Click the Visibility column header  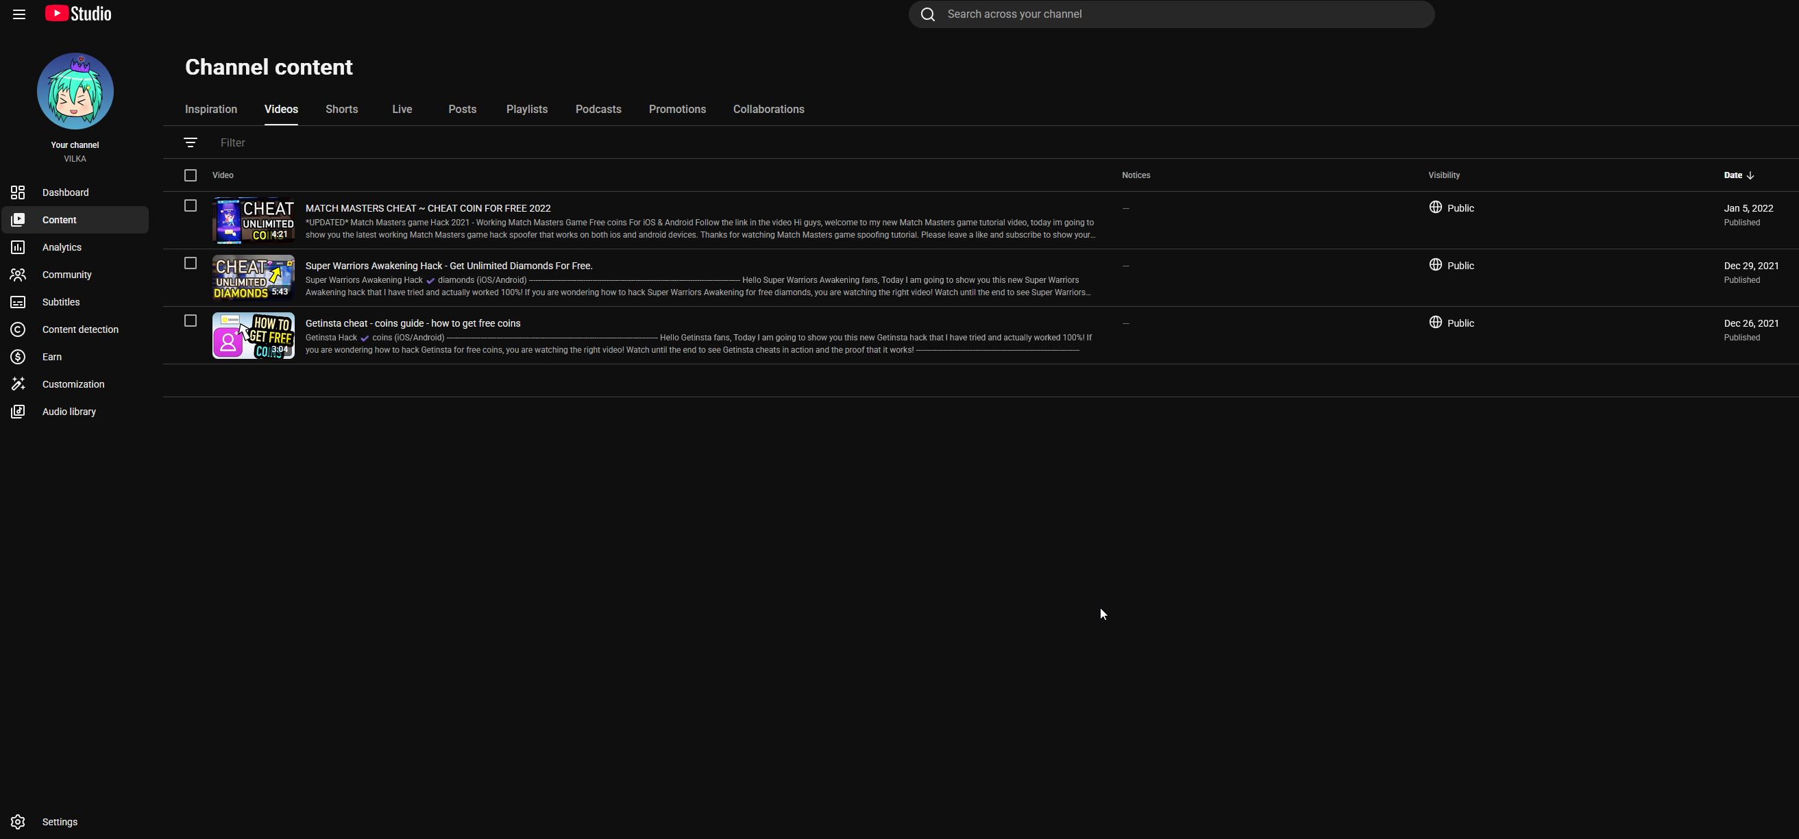(x=1443, y=175)
